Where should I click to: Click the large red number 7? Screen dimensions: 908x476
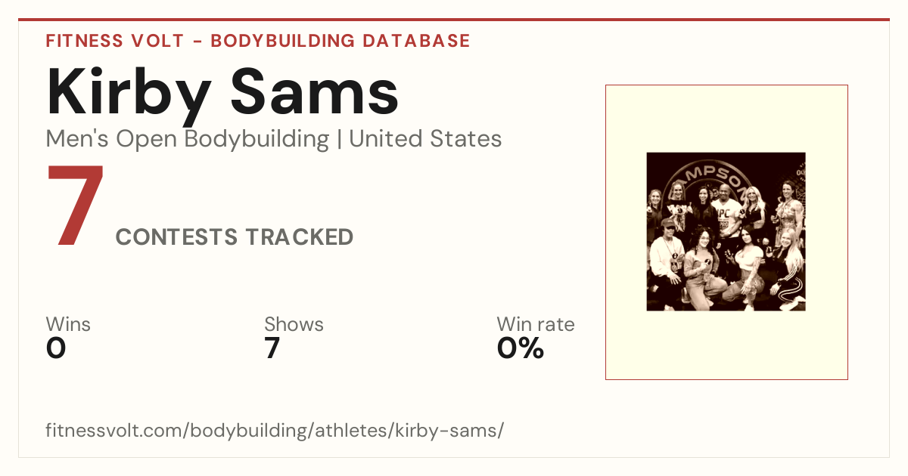pos(75,206)
